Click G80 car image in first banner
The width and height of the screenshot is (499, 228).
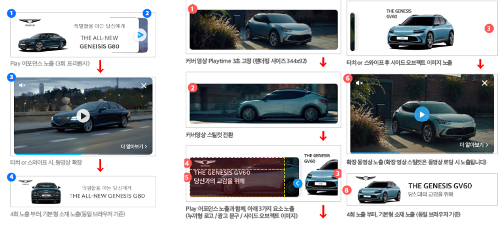(42, 41)
